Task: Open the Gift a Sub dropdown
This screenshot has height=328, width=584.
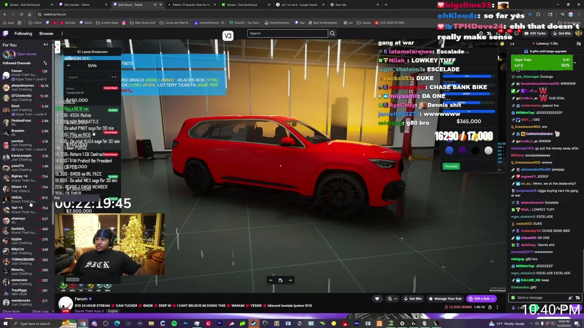Action: (481, 299)
